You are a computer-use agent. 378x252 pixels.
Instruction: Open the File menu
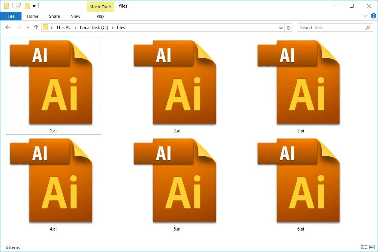tap(11, 16)
